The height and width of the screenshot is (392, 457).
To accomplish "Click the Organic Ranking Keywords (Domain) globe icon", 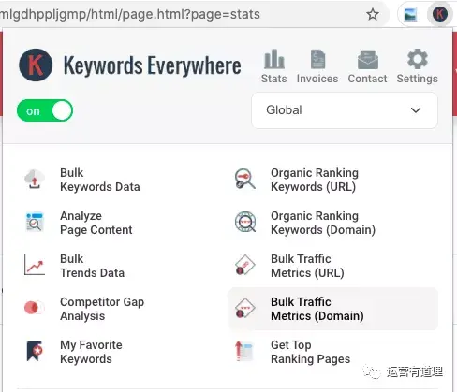I will click(245, 222).
